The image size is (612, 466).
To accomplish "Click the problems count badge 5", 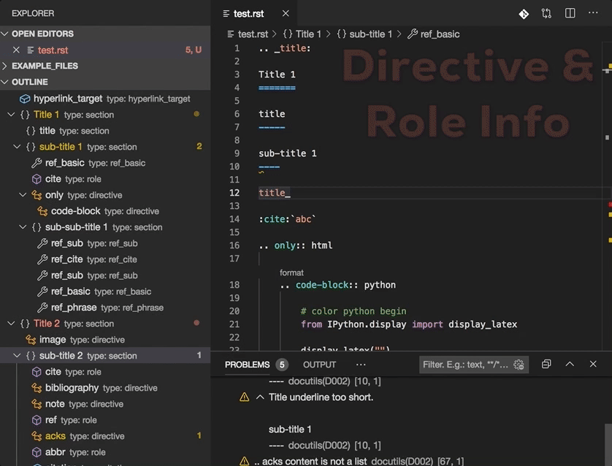I will [x=281, y=364].
